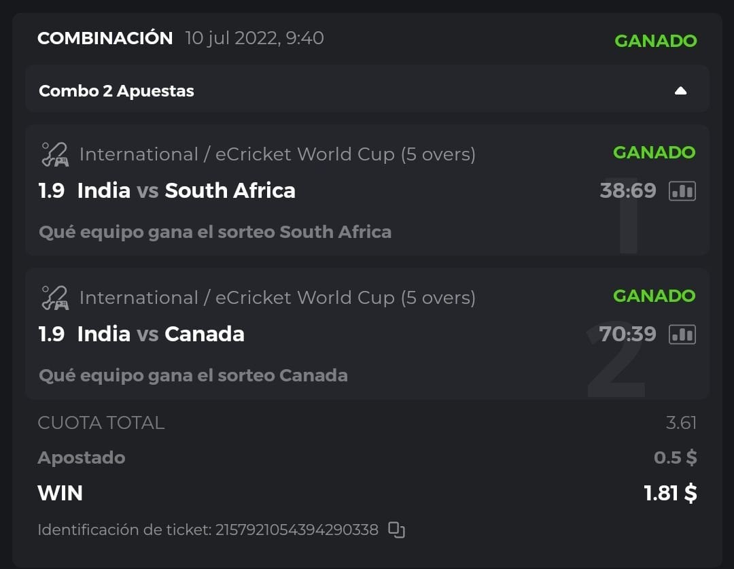Click eSports icon of Canada bet

click(54, 298)
